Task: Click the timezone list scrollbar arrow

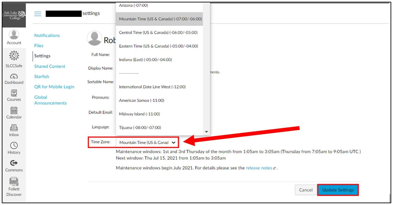Action: pyautogui.click(x=206, y=131)
